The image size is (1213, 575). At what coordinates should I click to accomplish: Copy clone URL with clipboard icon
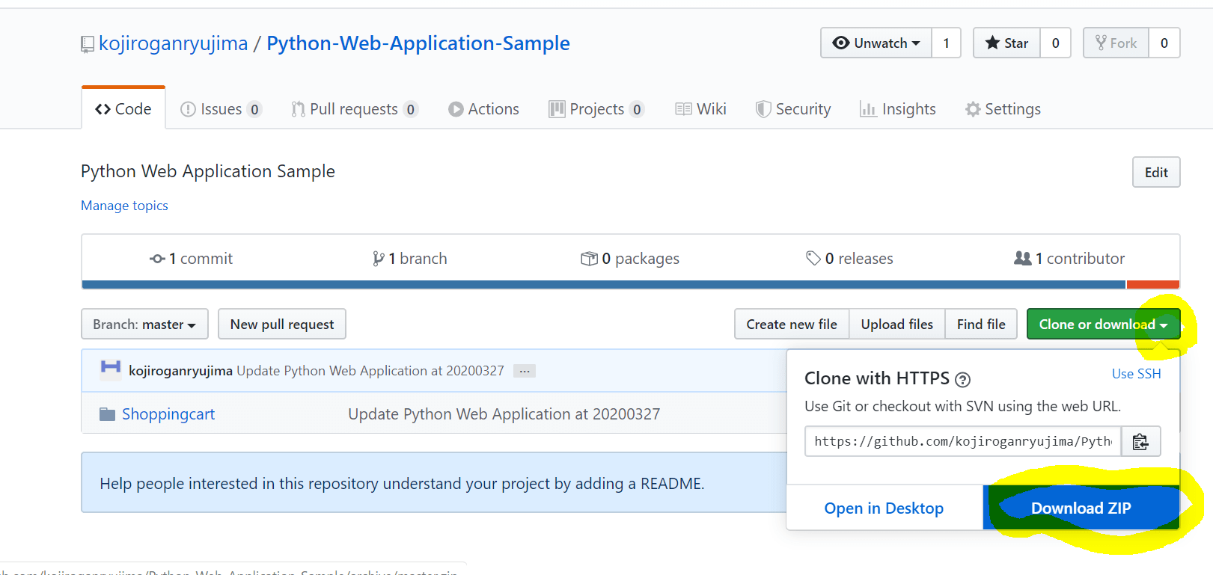tap(1140, 442)
